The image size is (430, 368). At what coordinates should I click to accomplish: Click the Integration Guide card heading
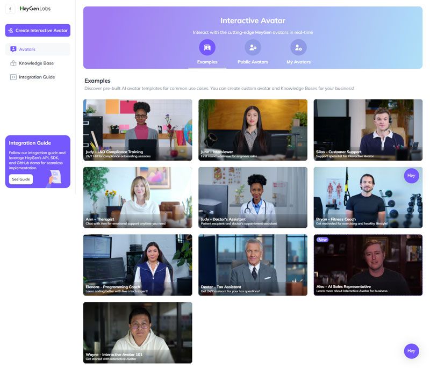pyautogui.click(x=30, y=143)
